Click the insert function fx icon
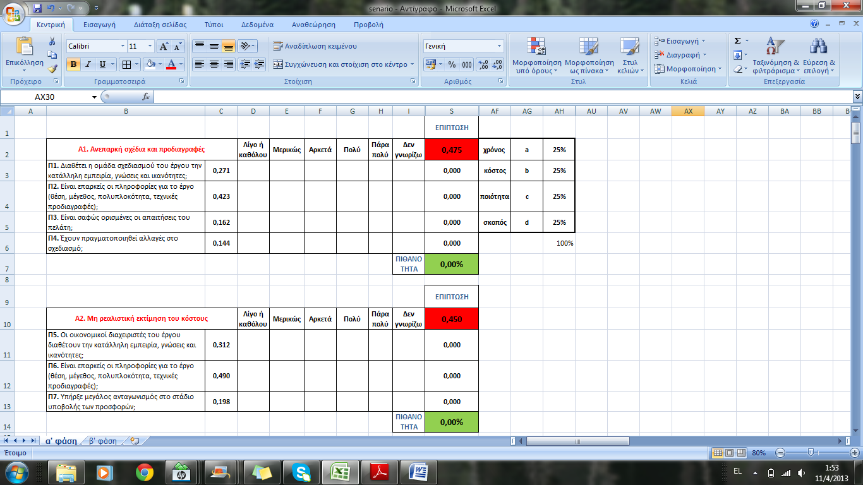Viewport: 863px width, 485px height. click(x=145, y=97)
